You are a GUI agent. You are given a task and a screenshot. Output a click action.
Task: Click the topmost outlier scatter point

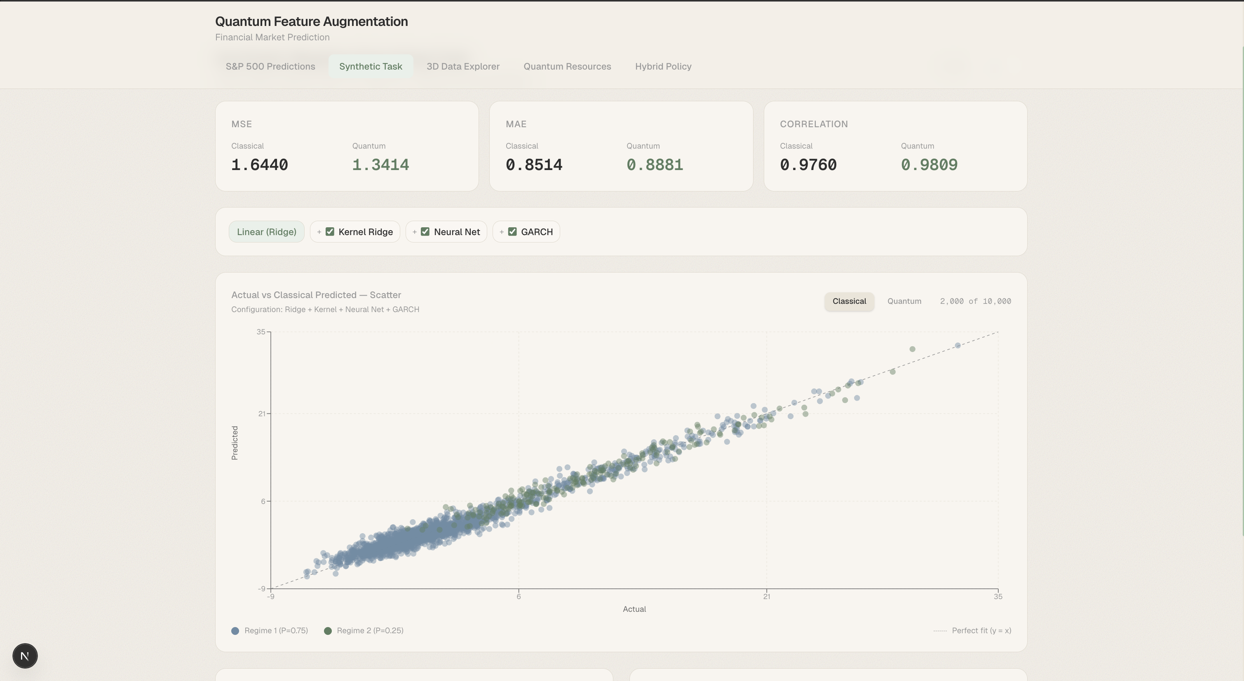pos(957,345)
